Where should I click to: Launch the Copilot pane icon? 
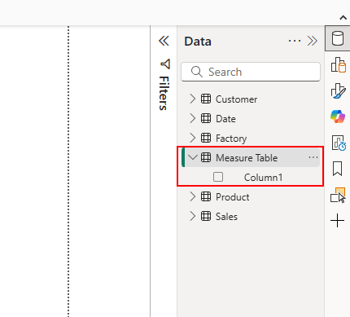click(x=338, y=117)
